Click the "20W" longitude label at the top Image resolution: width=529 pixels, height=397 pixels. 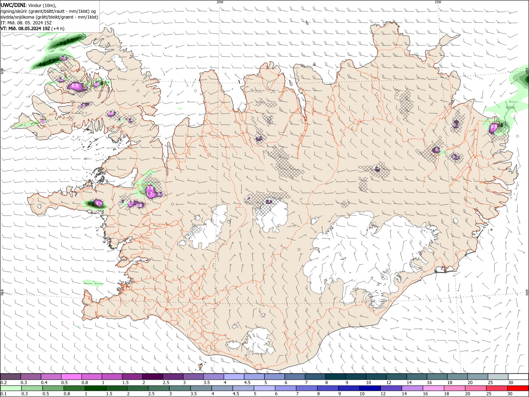point(220,2)
